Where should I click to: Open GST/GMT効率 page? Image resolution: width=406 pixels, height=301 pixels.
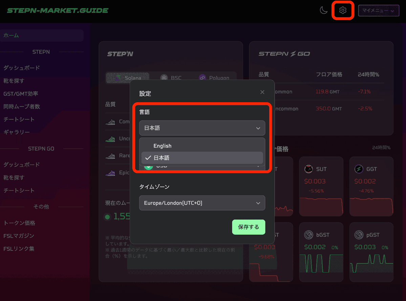click(x=21, y=94)
